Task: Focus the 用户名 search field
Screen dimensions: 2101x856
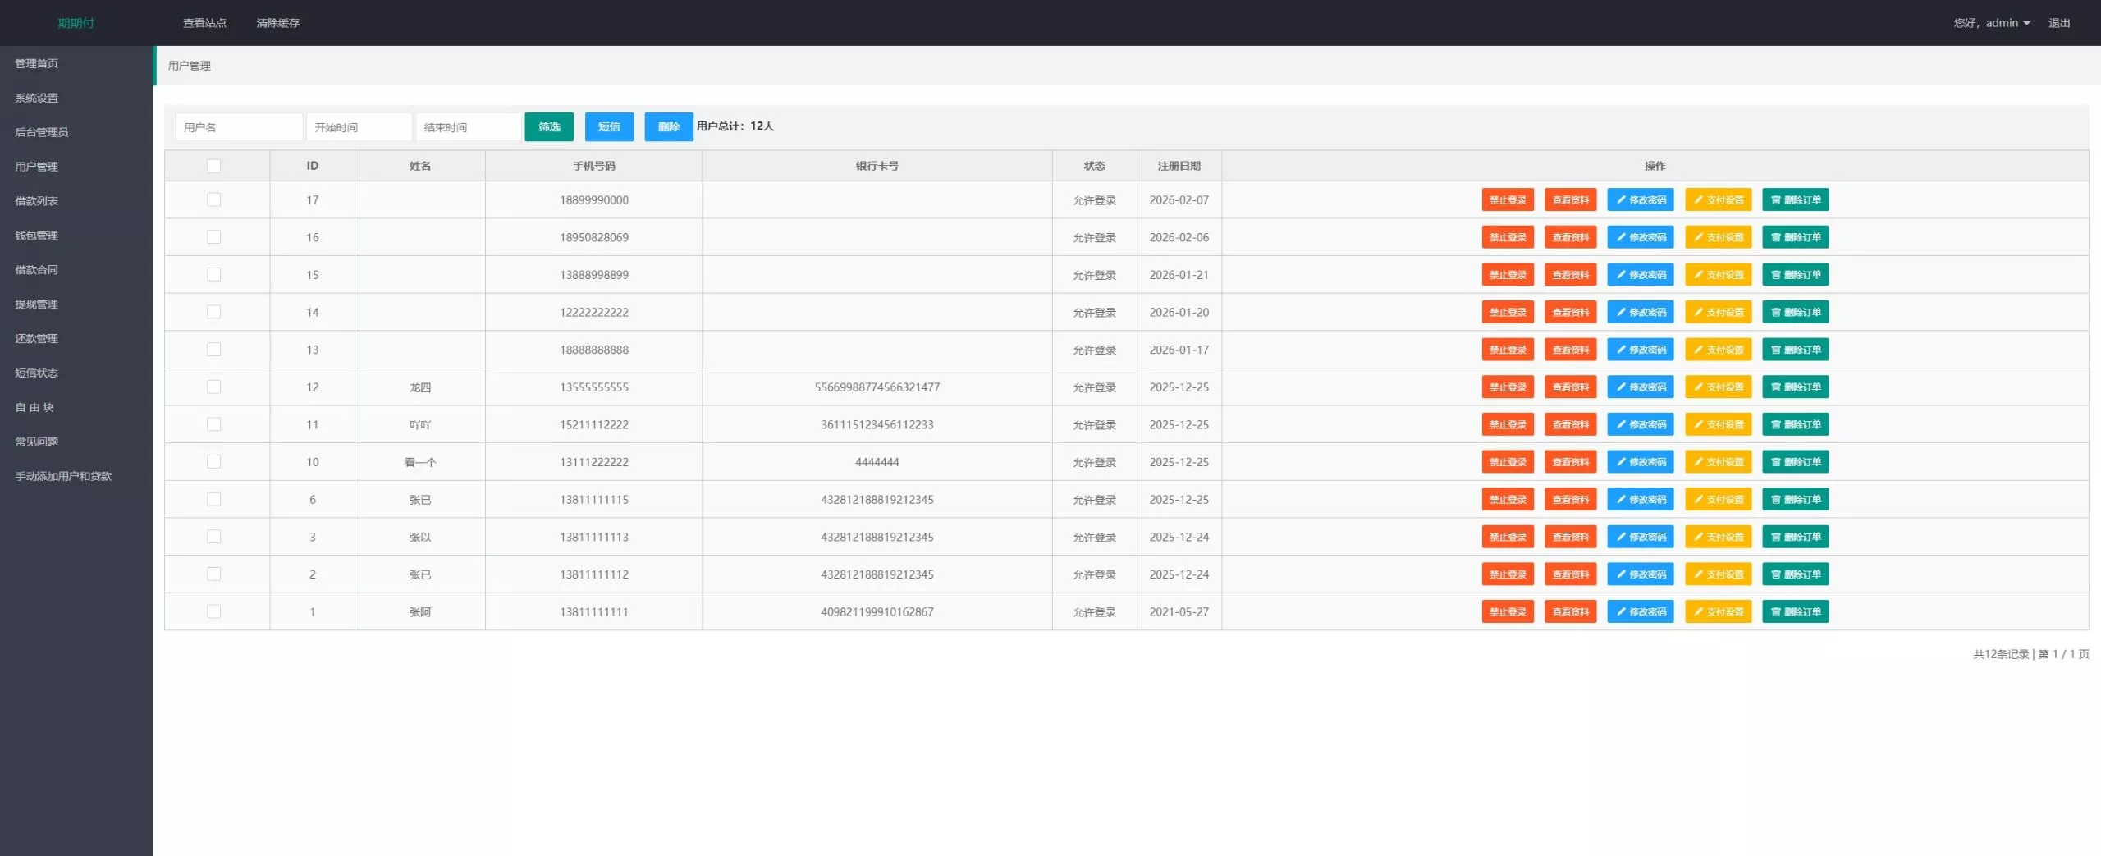Action: [x=239, y=127]
